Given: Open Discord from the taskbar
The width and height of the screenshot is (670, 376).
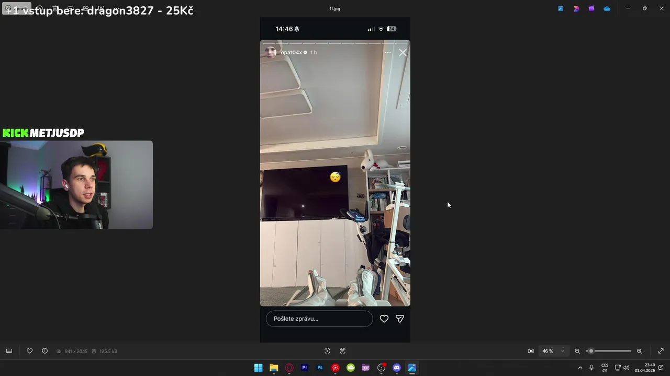Looking at the screenshot, I should 397,368.
